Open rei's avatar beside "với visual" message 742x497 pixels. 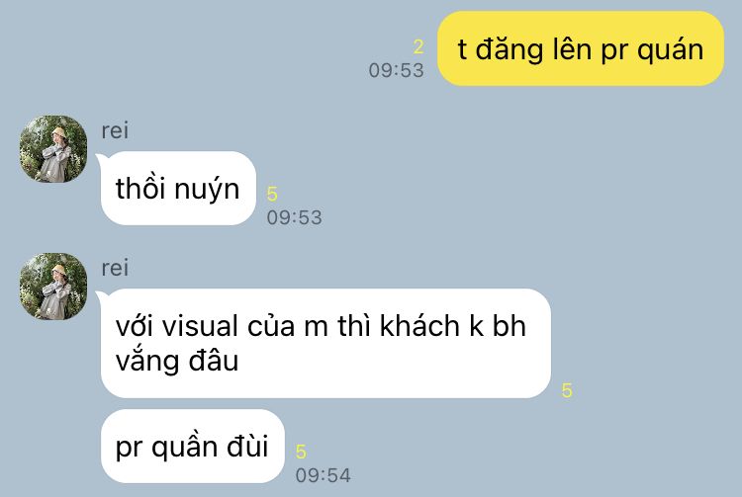coord(53,287)
